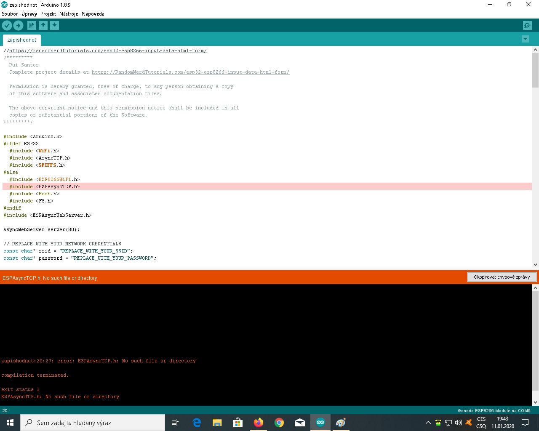Click the taskbar search box

[93, 423]
